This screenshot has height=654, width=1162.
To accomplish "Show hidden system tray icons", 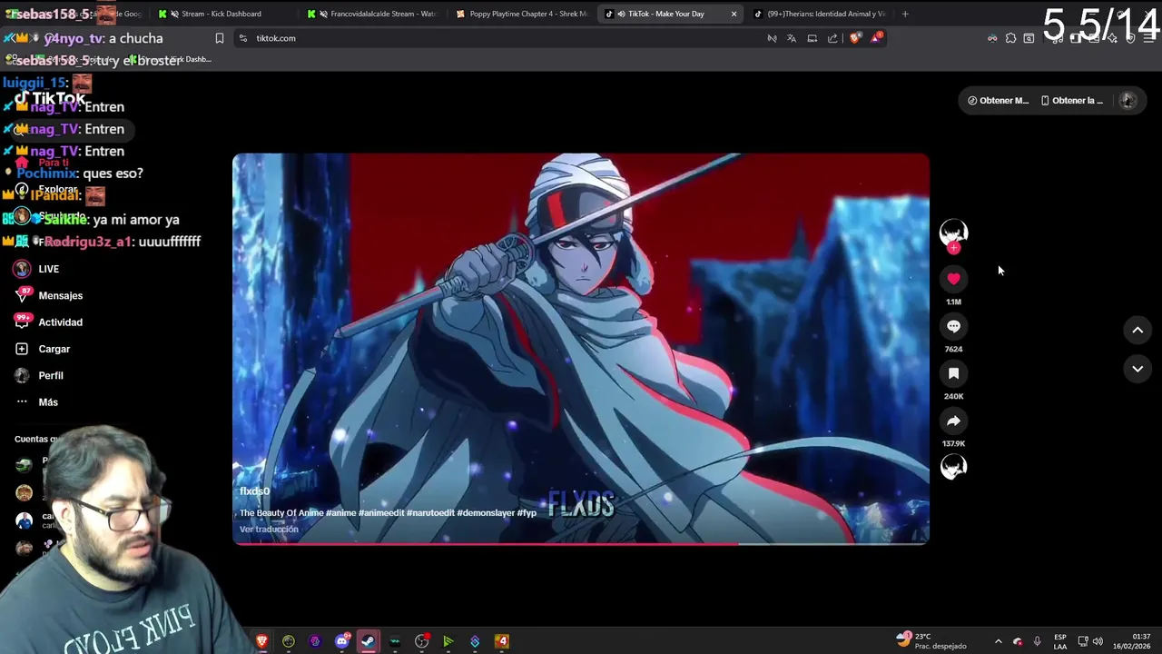I will pos(998,641).
